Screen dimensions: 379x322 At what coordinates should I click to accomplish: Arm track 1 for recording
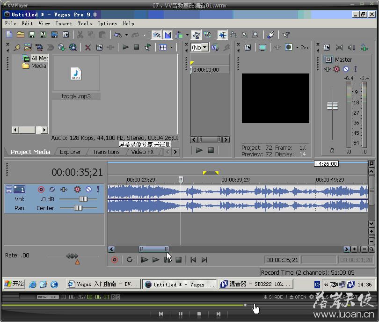41,189
